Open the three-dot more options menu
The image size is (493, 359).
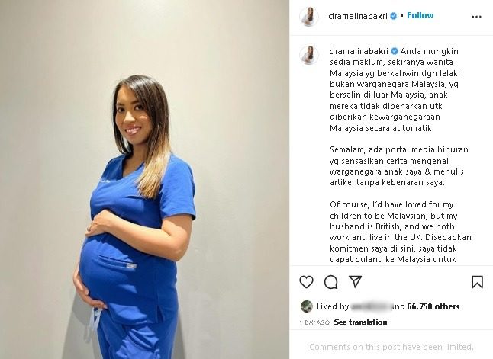[x=476, y=17]
